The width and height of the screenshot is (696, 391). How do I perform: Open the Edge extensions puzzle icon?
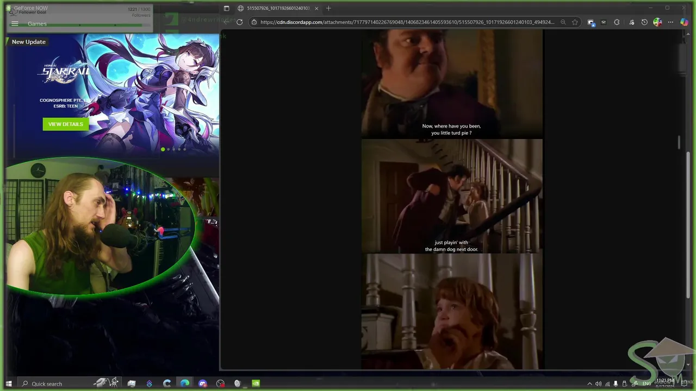617,22
